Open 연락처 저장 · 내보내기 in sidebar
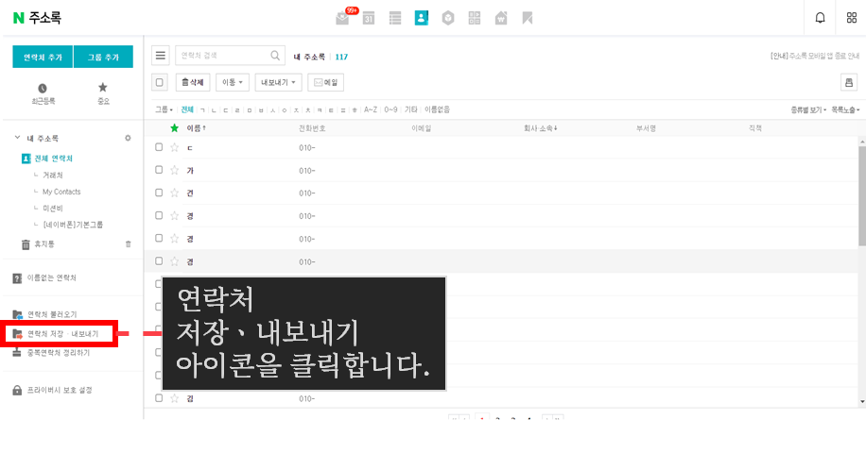The height and width of the screenshot is (453, 866). click(63, 334)
